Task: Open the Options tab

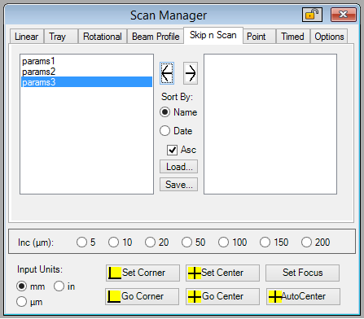Action: [x=329, y=37]
